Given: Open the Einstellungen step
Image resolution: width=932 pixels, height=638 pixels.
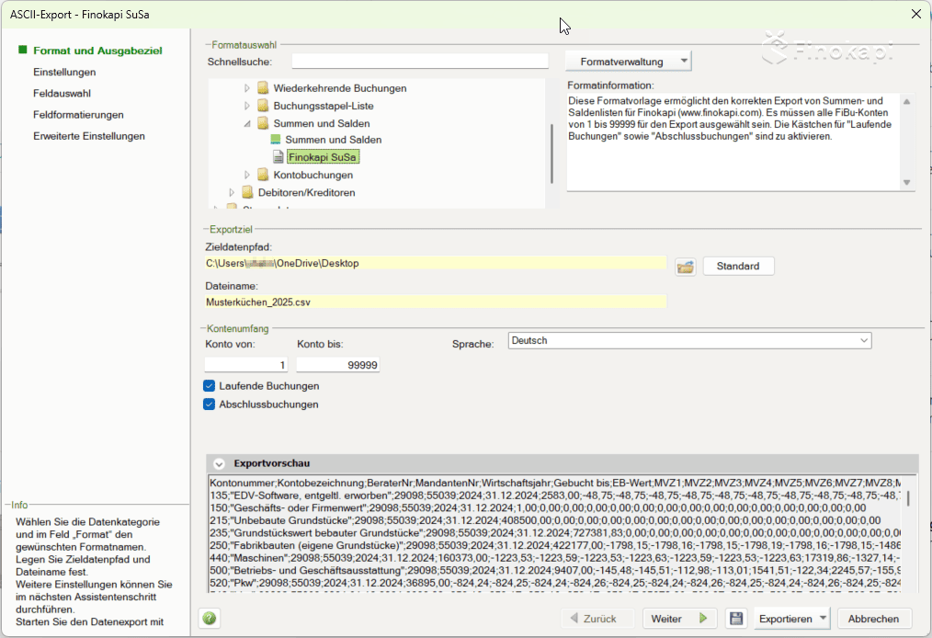Looking at the screenshot, I should click(x=64, y=72).
